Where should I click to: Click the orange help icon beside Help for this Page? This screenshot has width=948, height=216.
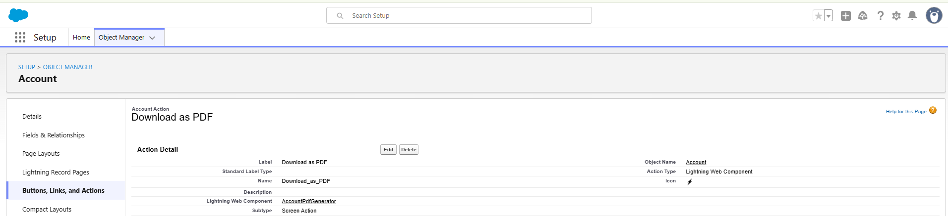click(x=933, y=111)
